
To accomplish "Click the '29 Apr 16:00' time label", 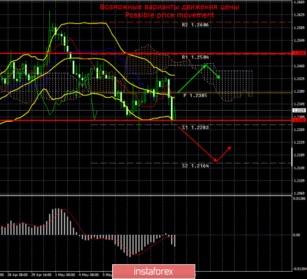I will pos(41,275).
